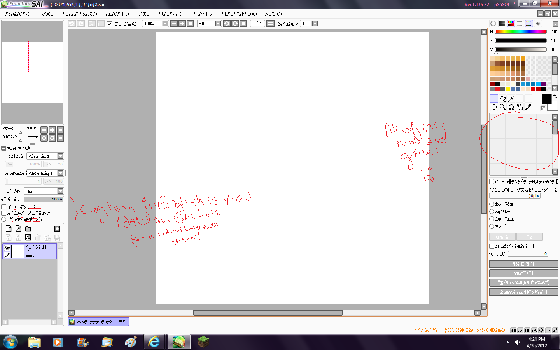Create a new layer

(9, 228)
